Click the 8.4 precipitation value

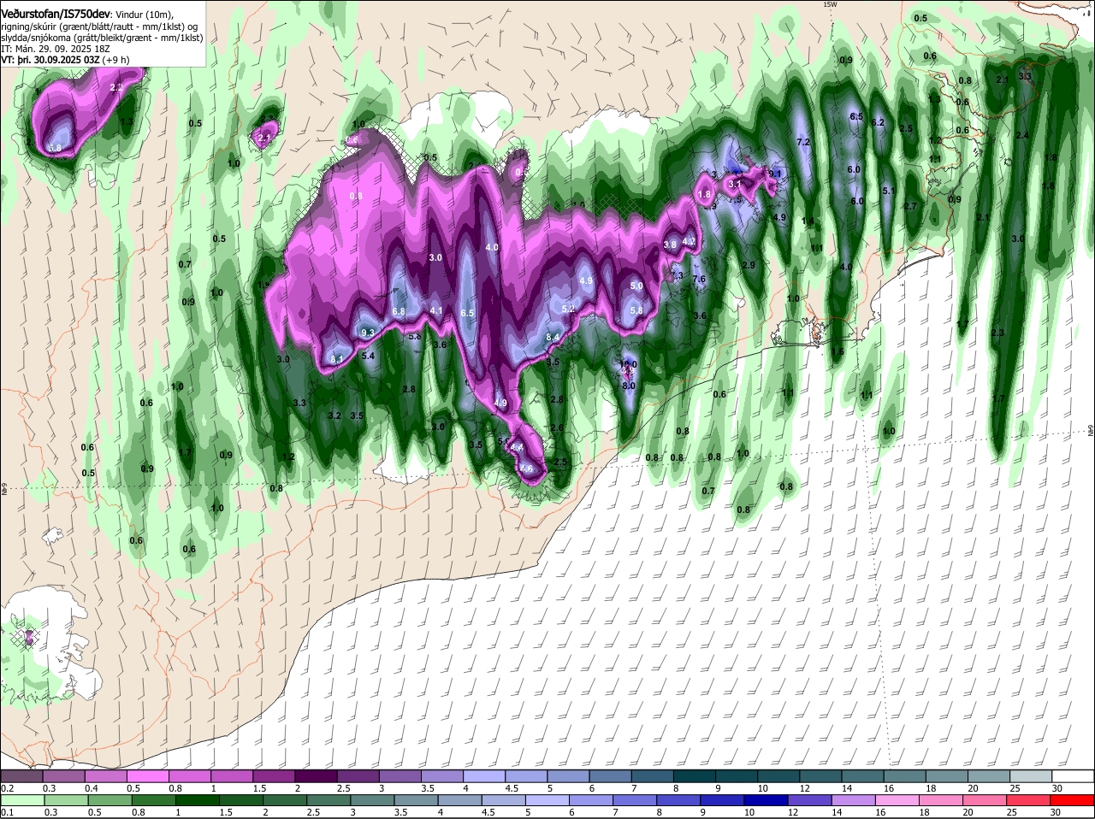[x=553, y=338]
